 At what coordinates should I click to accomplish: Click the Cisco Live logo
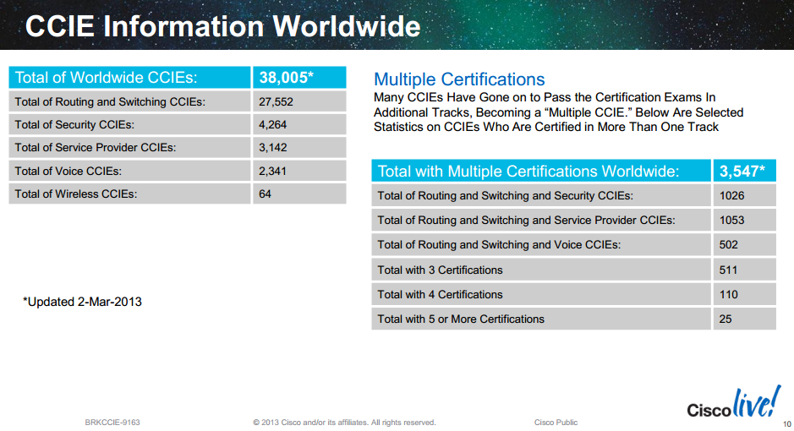coord(733,404)
